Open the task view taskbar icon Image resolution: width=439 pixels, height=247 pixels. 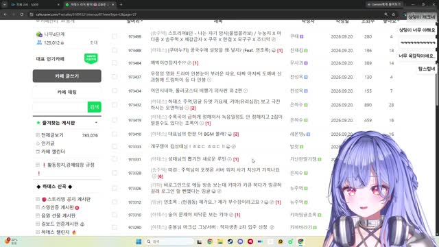pos(200,242)
